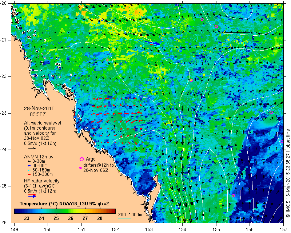Click the date text 28-Nov-2010
Screen dimensions: 291x233
click(x=39, y=108)
